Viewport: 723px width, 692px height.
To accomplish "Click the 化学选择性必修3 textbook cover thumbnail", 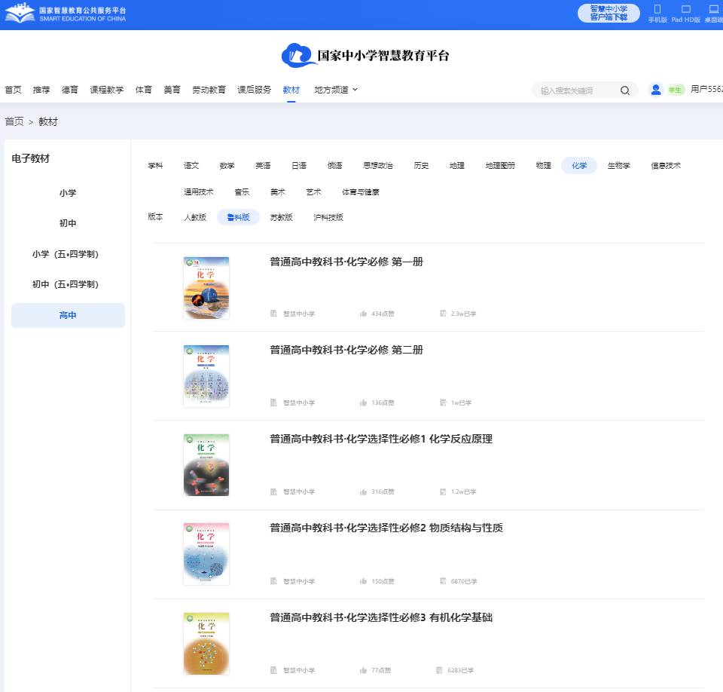I will tap(206, 643).
